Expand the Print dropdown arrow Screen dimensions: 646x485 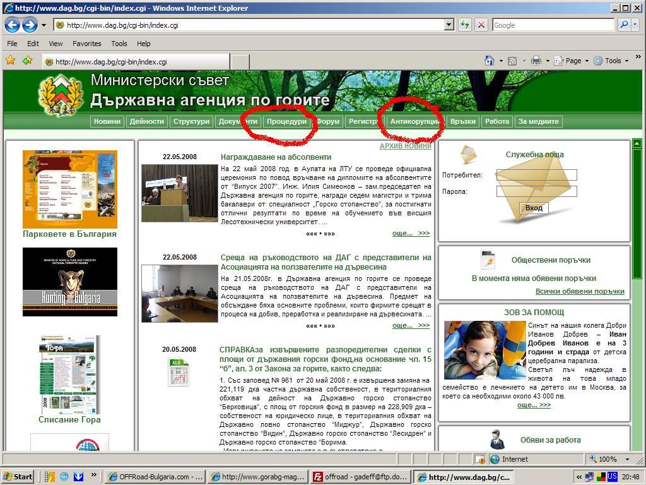[548, 61]
